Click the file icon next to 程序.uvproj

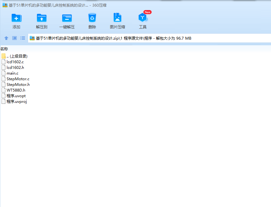click(x=3, y=101)
